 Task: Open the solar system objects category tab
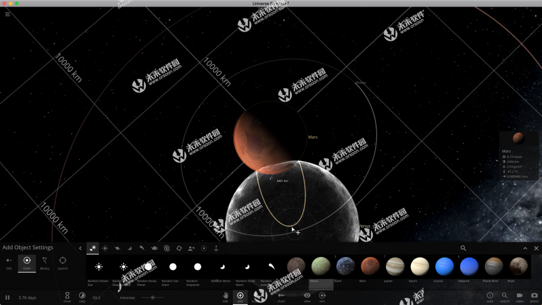[x=93, y=248]
